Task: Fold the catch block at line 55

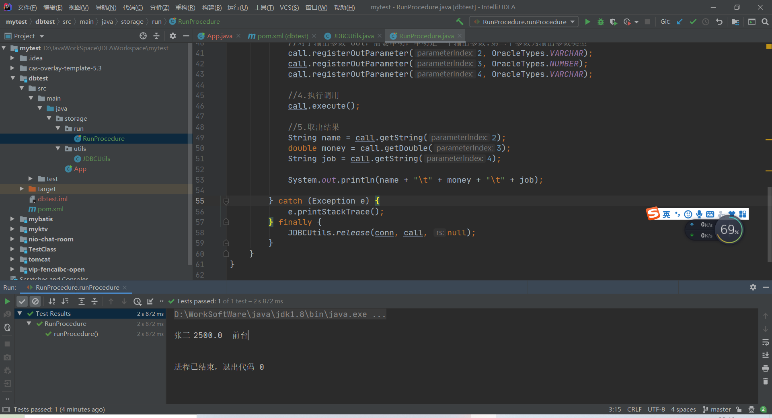Action: [x=226, y=201]
